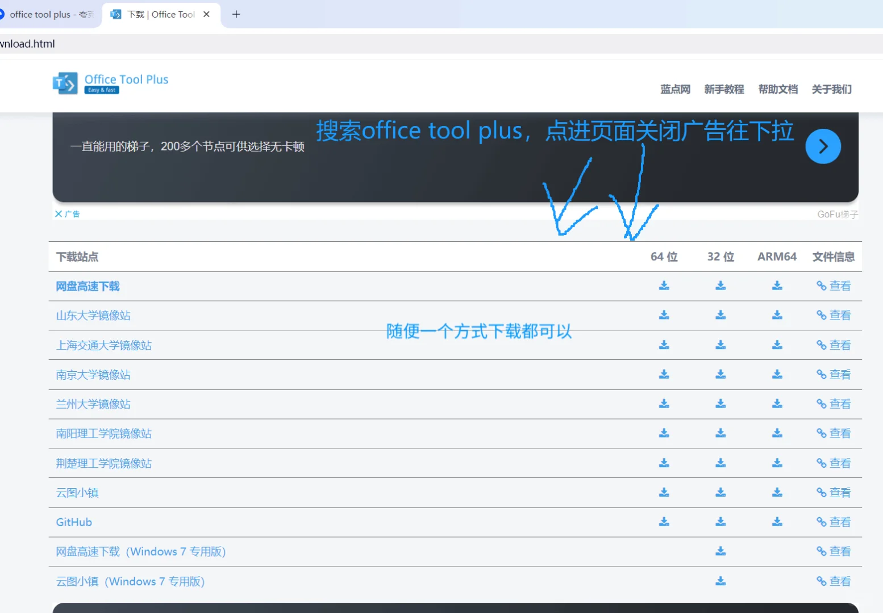Download ARM64 version from GitHub
Viewport: 883px width, 613px height.
(776, 522)
